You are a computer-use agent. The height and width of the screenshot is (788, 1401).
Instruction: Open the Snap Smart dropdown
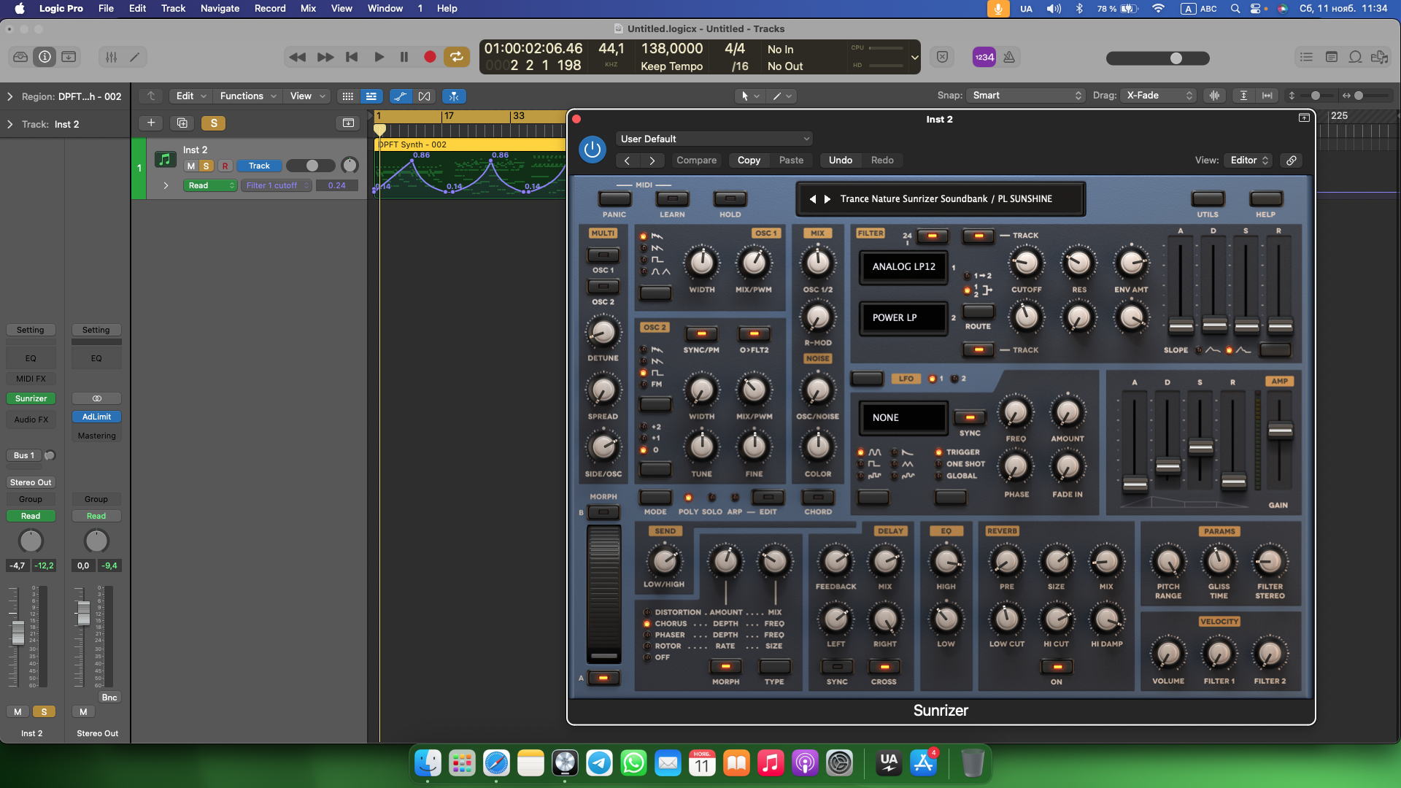pyautogui.click(x=1025, y=96)
